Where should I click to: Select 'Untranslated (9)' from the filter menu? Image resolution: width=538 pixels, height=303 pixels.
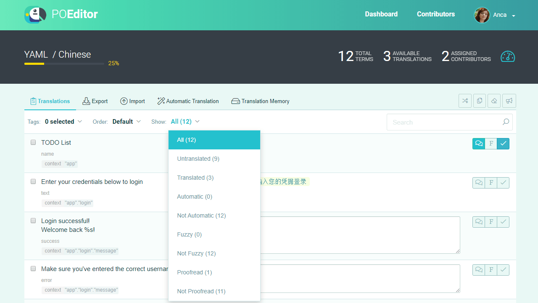point(198,159)
